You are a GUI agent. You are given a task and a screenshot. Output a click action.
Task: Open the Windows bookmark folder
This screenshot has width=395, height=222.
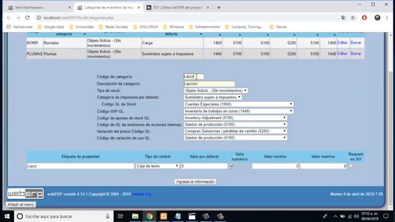173,27
